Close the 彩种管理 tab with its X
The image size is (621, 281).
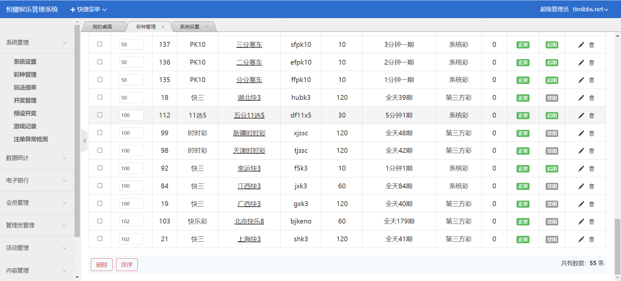point(163,27)
